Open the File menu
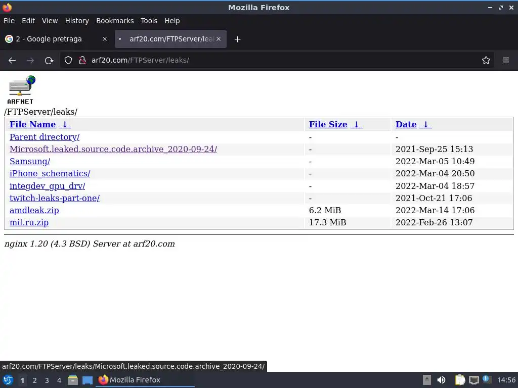The image size is (518, 388). click(x=9, y=21)
